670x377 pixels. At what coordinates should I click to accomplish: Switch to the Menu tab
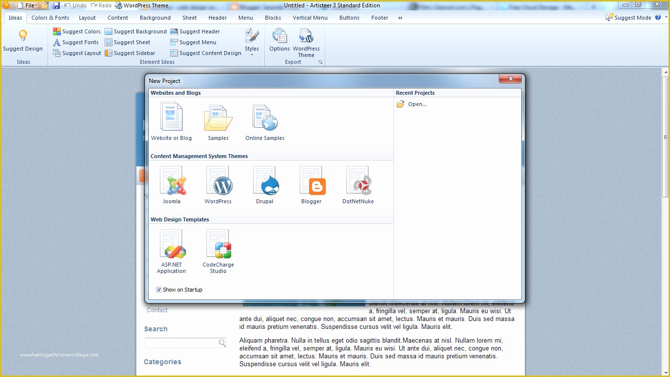click(x=246, y=18)
